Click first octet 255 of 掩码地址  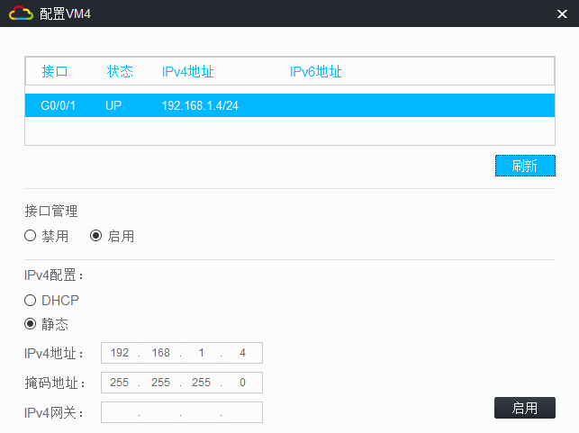119,382
